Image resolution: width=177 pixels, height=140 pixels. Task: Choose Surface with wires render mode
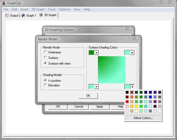[45, 63]
